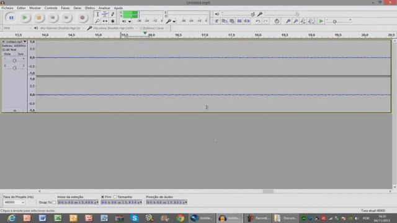Solo the Untitled track
Image resolution: width=397 pixels, height=223 pixels.
click(20, 54)
